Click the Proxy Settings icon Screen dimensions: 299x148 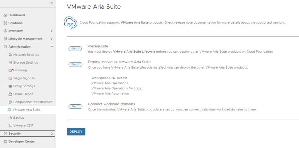pyautogui.click(x=11, y=86)
